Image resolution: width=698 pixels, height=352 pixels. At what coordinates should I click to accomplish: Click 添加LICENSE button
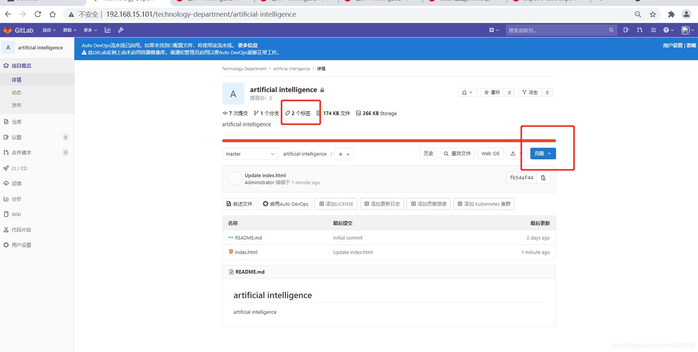(x=336, y=204)
